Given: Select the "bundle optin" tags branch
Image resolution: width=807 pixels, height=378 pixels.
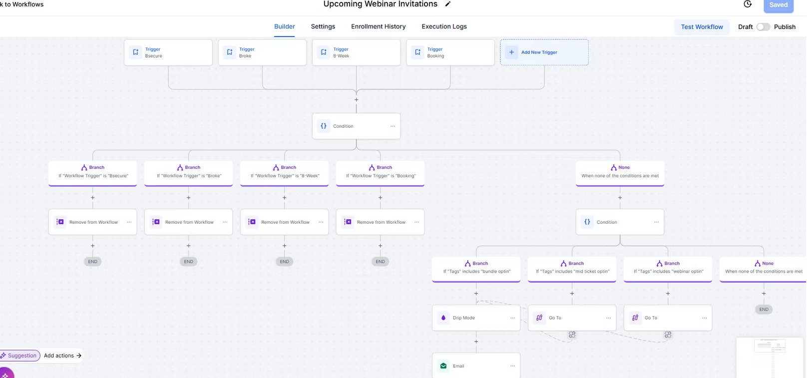Looking at the screenshot, I should pos(476,269).
